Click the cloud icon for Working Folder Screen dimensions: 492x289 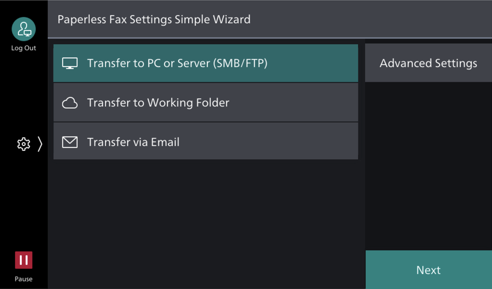[x=70, y=102]
